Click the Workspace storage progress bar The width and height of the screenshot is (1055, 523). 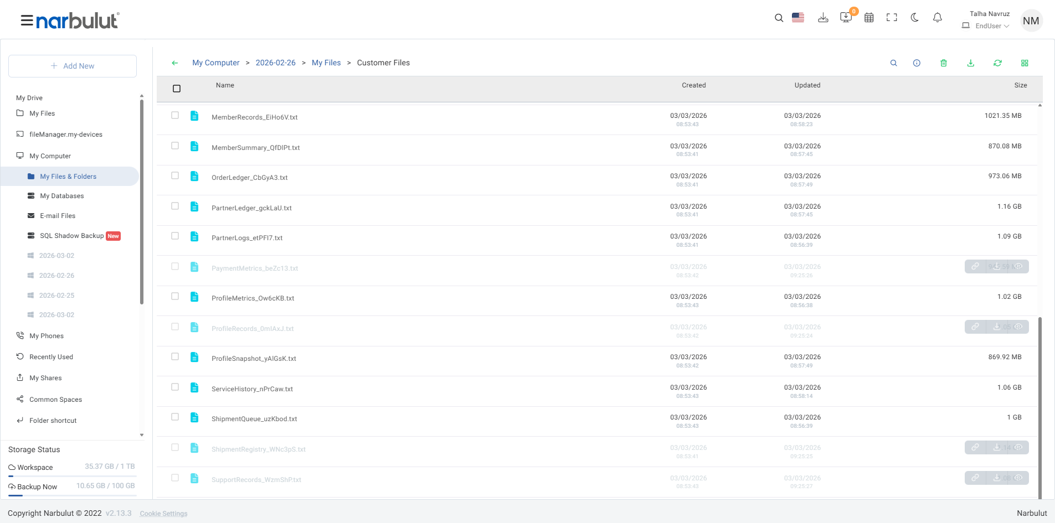click(73, 476)
